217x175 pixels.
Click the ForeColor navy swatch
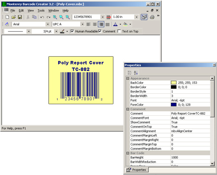[174, 105]
